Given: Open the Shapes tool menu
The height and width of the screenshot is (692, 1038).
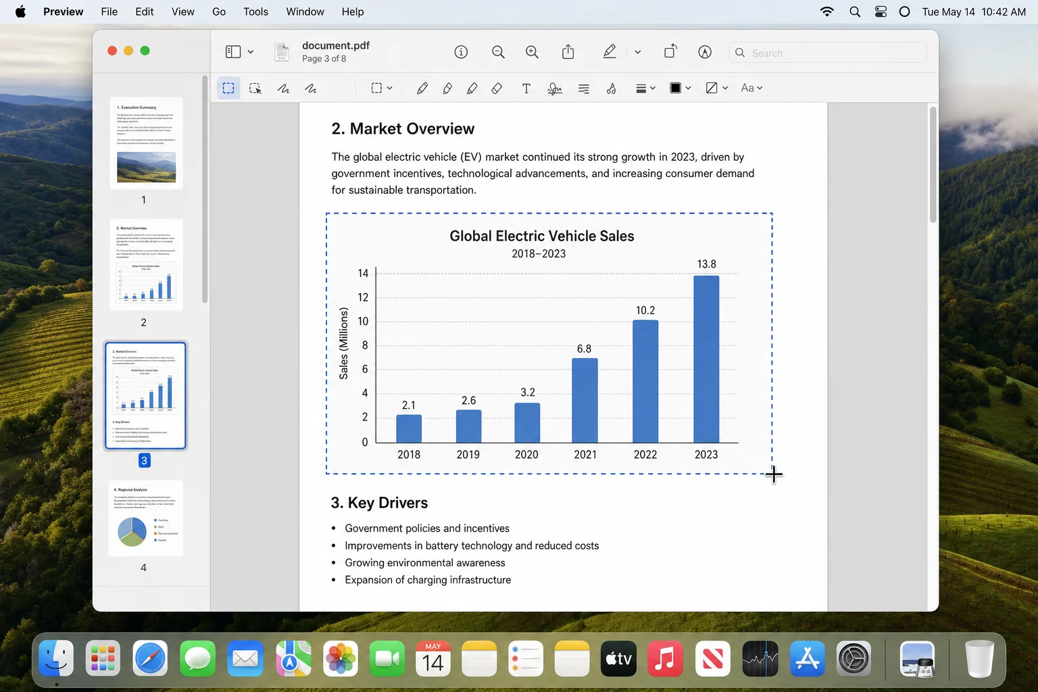Looking at the screenshot, I should (382, 88).
